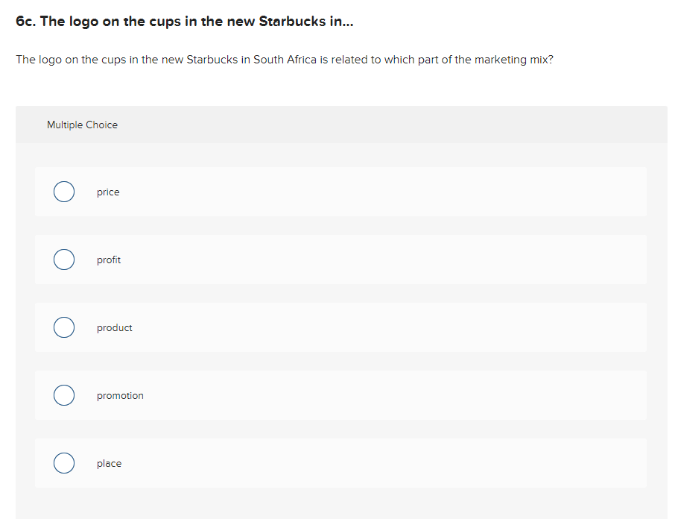Click the profit answer row background
The image size is (675, 519).
(x=373, y=259)
